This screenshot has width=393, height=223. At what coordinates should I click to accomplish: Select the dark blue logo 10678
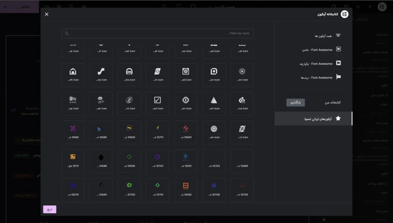(73, 190)
